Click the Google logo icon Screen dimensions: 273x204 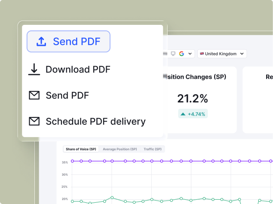[x=182, y=54]
